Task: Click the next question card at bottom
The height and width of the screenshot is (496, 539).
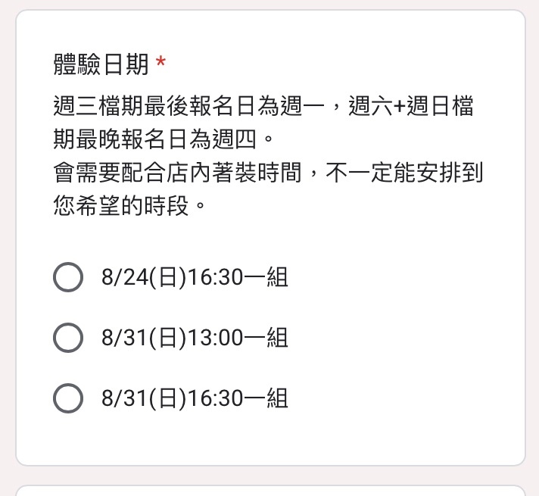Action: [x=270, y=491]
